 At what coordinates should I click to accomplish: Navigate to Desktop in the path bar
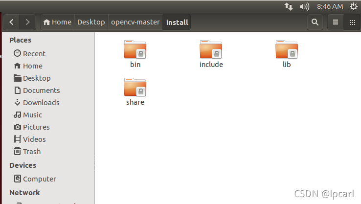(91, 22)
